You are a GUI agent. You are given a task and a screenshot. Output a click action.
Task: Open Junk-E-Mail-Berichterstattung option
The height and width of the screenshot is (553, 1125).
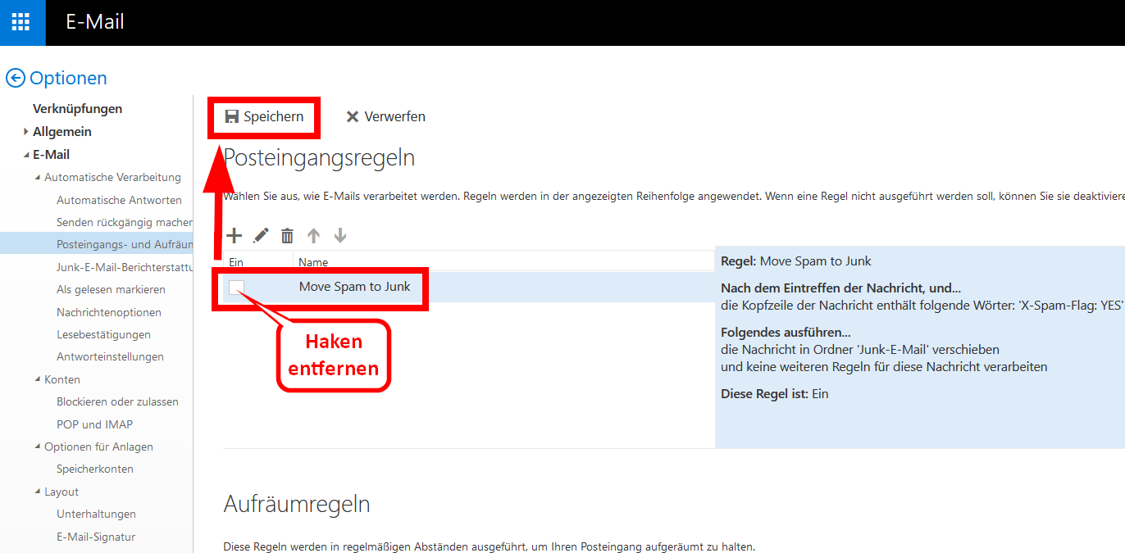[125, 266]
